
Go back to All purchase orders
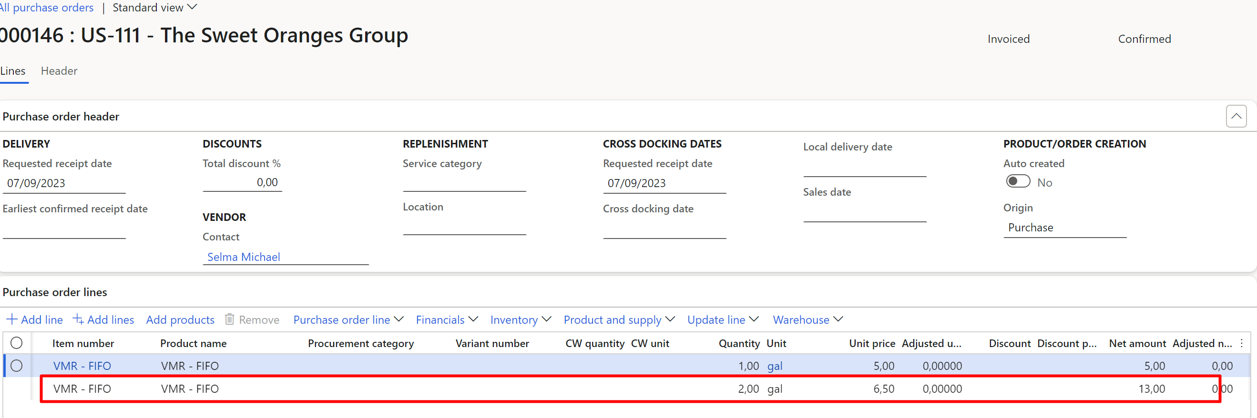point(47,7)
